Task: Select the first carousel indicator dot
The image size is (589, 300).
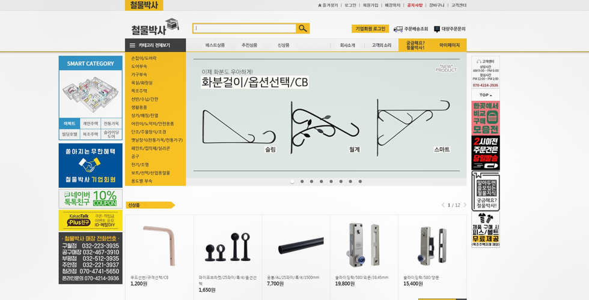Action: 292,181
